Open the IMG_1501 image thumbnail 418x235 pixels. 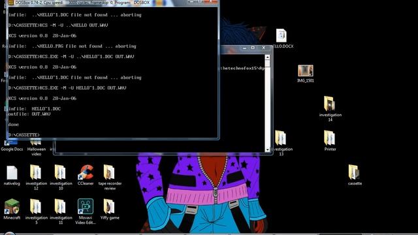coord(306,70)
